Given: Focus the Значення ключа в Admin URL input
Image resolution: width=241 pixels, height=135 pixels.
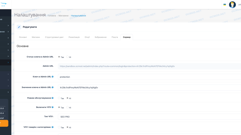Looking at the screenshot, I should pos(149,88).
